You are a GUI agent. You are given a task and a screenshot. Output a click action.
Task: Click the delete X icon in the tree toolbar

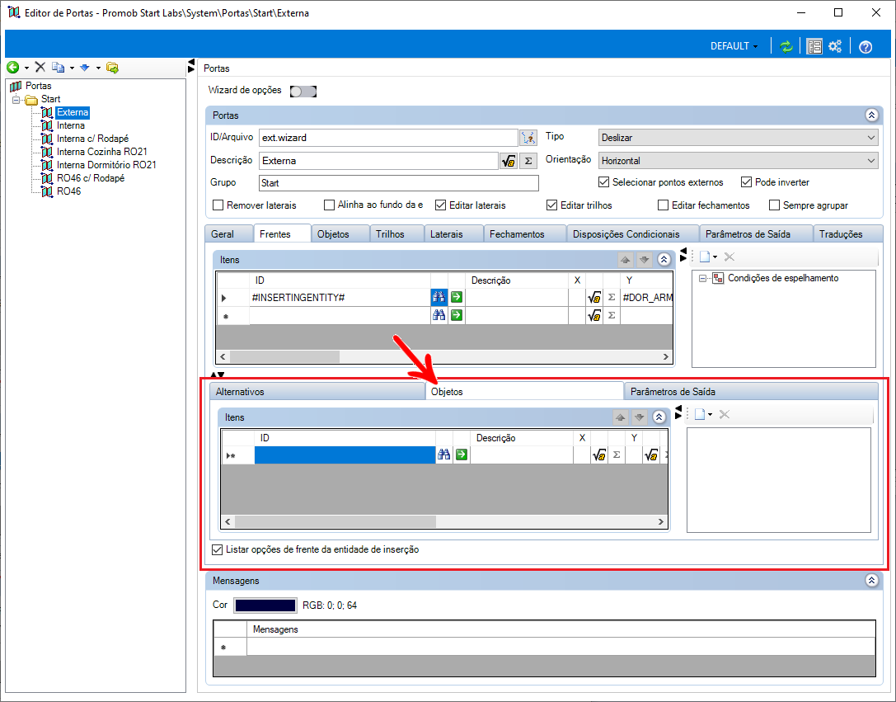[x=40, y=67]
